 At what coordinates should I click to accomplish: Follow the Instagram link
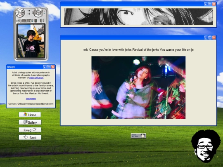click(x=31, y=99)
